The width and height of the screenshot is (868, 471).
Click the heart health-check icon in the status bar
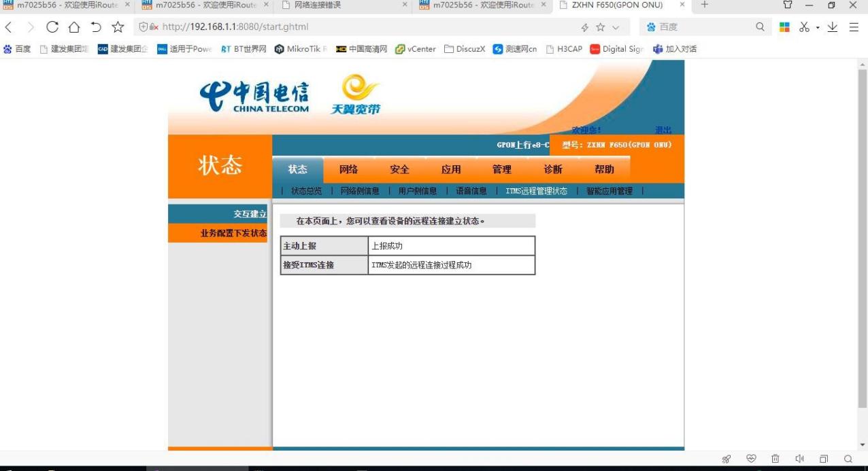(x=752, y=459)
